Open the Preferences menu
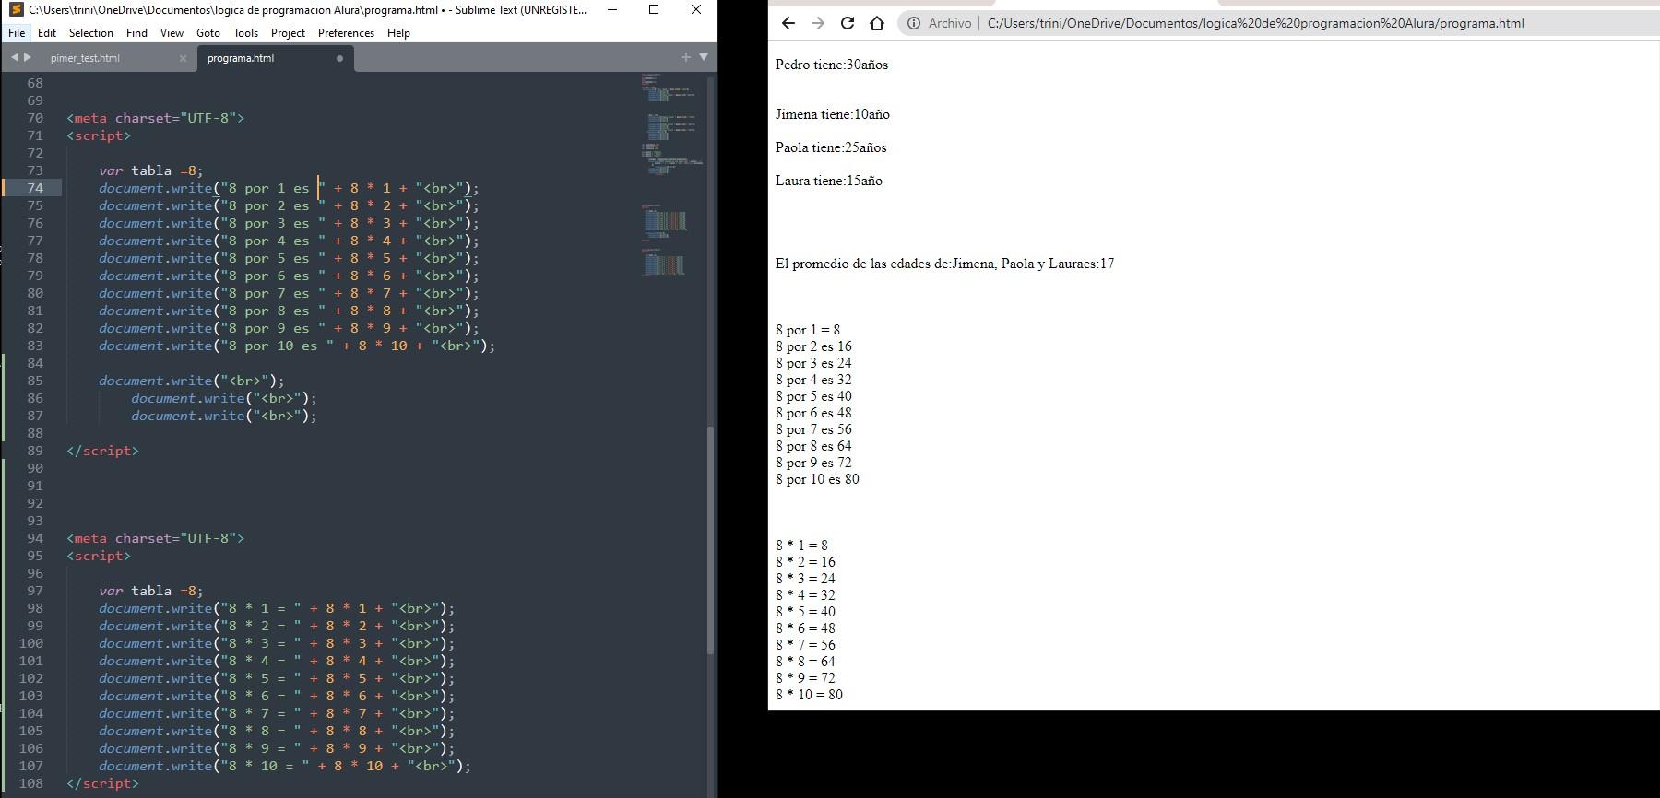 pyautogui.click(x=346, y=32)
